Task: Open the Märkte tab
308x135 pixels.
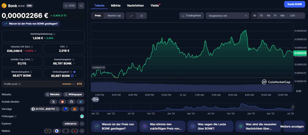Action: tap(116, 5)
